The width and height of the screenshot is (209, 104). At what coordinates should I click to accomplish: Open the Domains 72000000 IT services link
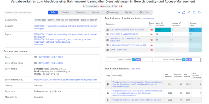pos(66,27)
